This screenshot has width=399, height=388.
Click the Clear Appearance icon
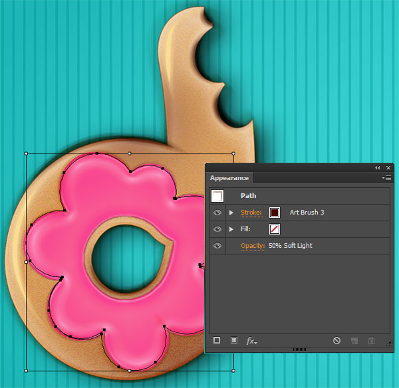(x=337, y=341)
